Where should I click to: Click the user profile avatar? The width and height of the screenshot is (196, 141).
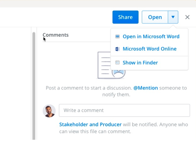[49, 111]
